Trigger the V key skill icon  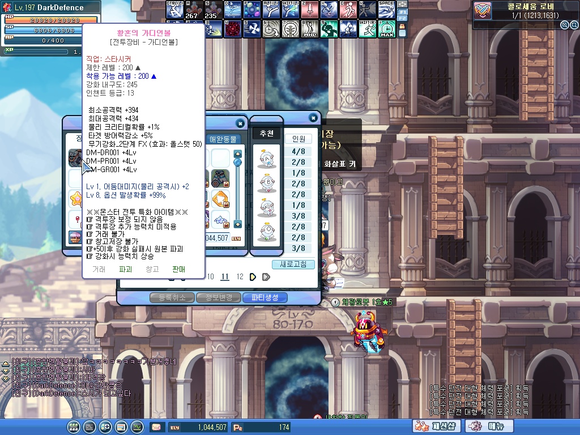367,10
